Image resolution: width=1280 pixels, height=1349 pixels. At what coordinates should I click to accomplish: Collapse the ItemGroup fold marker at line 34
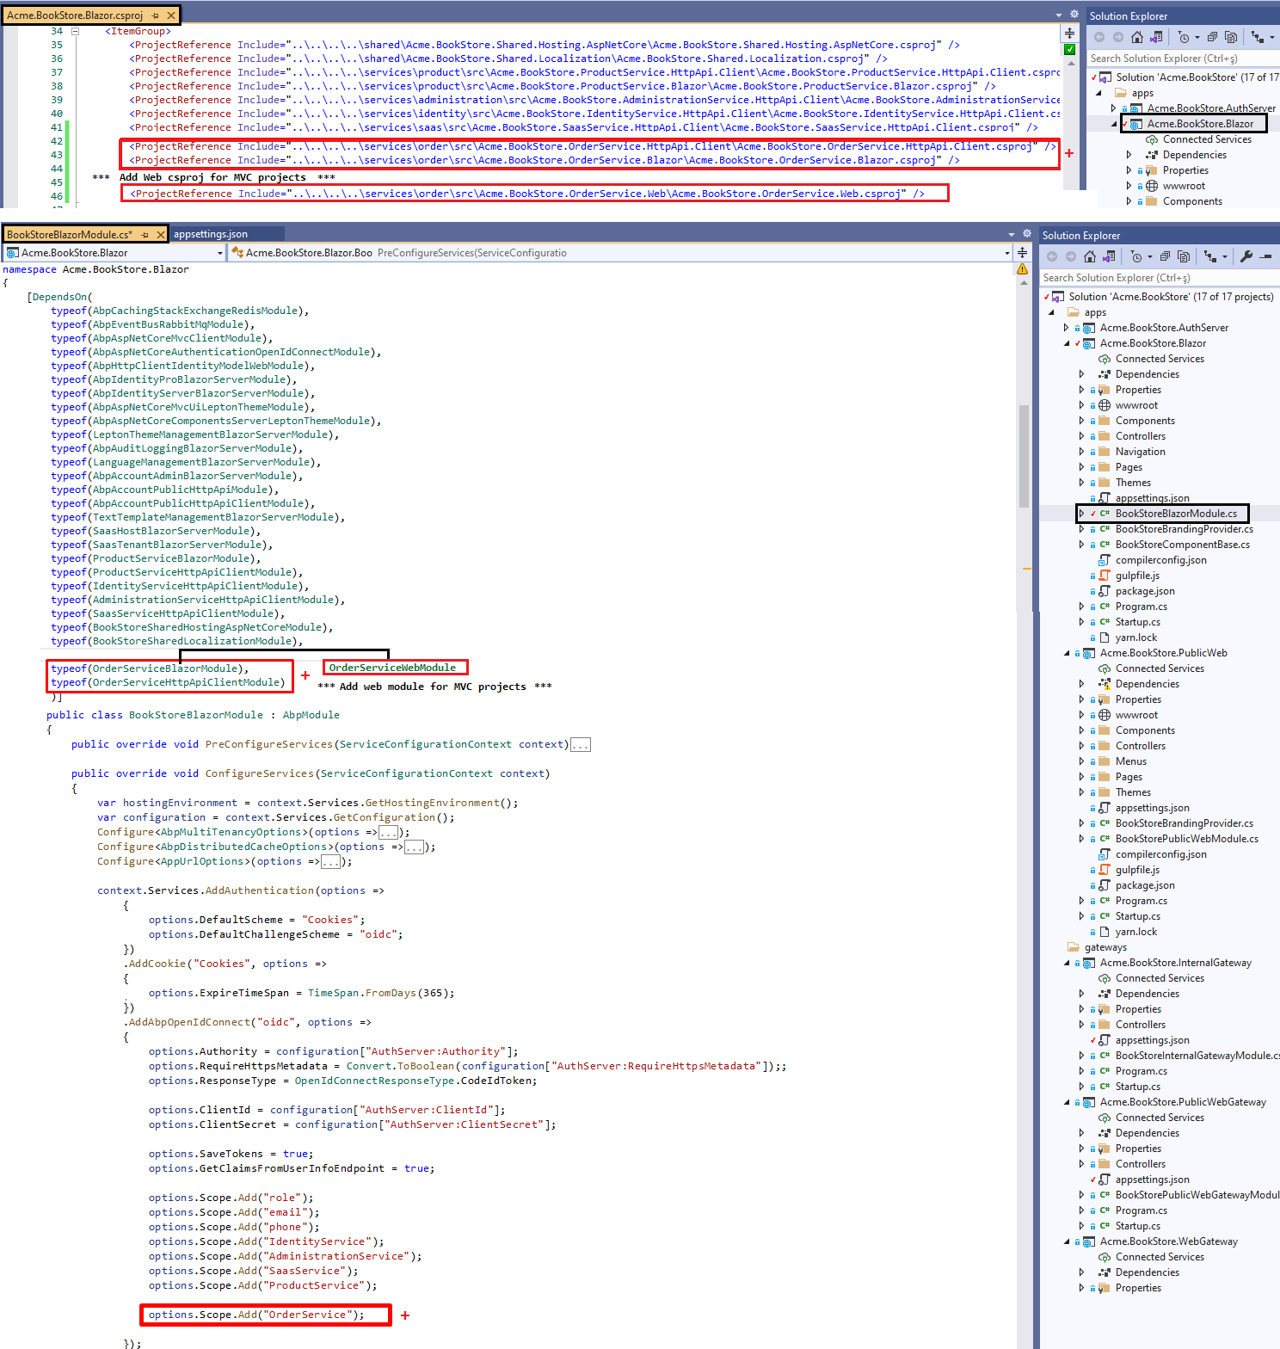(75, 31)
